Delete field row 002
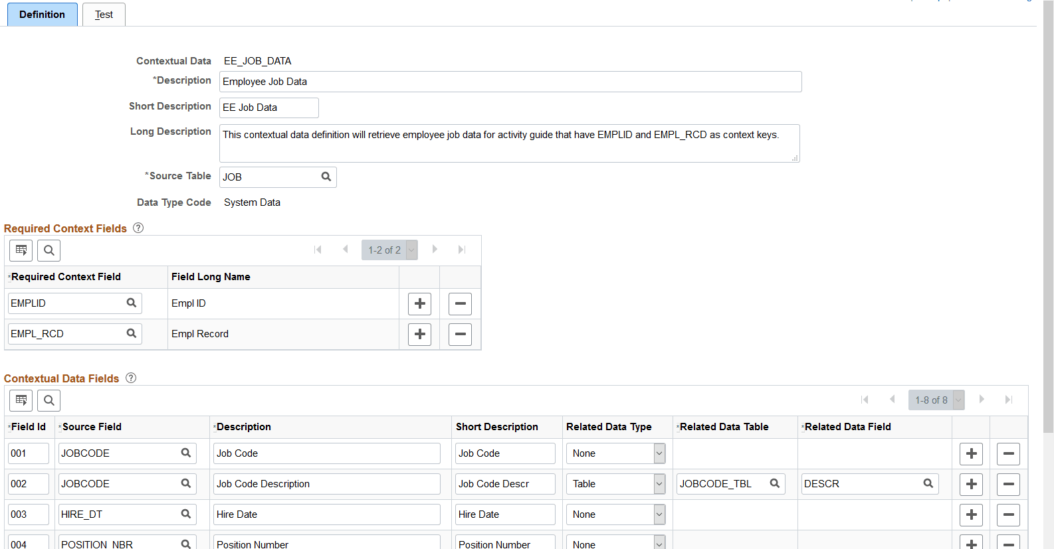This screenshot has height=549, width=1054. 1008,485
